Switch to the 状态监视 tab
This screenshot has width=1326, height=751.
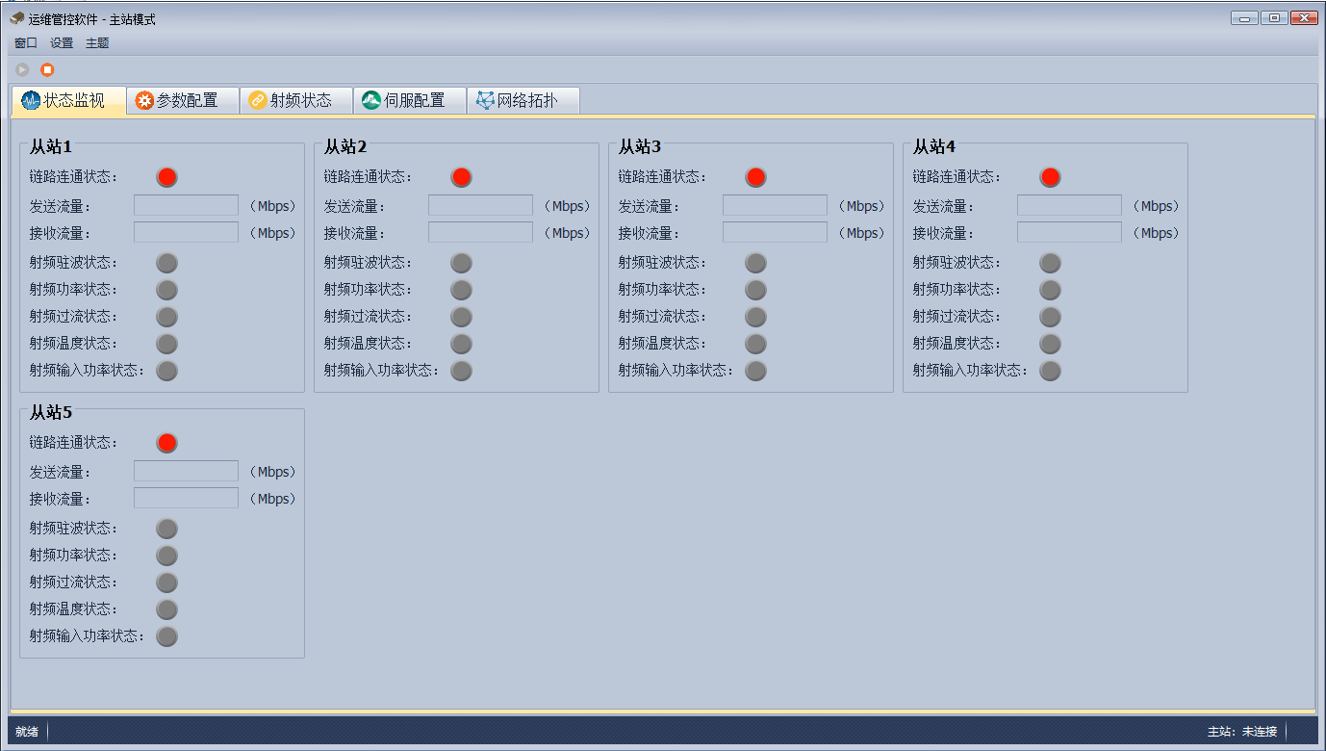click(68, 100)
